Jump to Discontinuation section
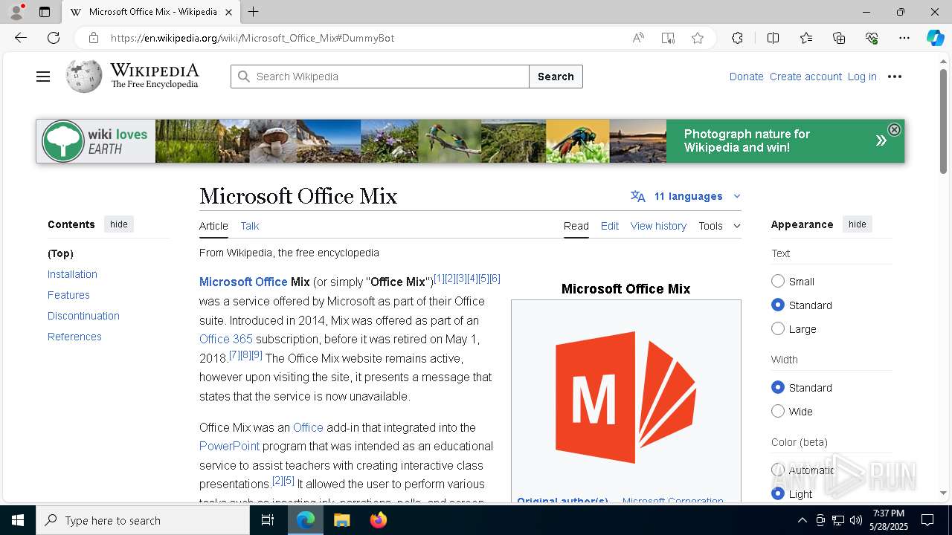The image size is (952, 535). coord(83,316)
